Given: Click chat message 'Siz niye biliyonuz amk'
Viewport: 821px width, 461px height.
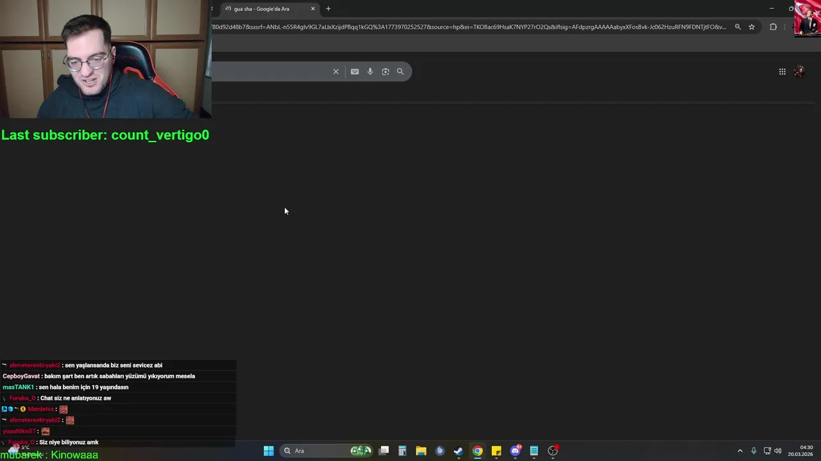Looking at the screenshot, I should tap(69, 442).
